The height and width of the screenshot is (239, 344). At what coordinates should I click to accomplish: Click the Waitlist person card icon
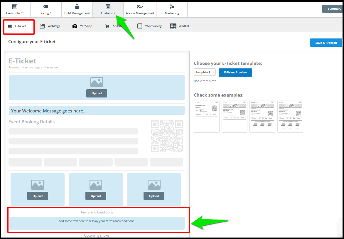pos(173,26)
